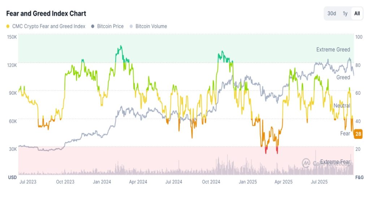Click the light gray dot beside Bitcoin Volume
Viewport: 370px width, 208px height.
132,26
